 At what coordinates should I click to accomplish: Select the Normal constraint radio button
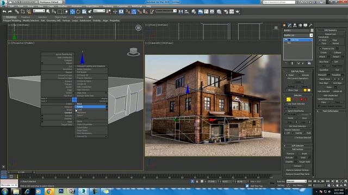pyautogui.click(x=331, y=43)
